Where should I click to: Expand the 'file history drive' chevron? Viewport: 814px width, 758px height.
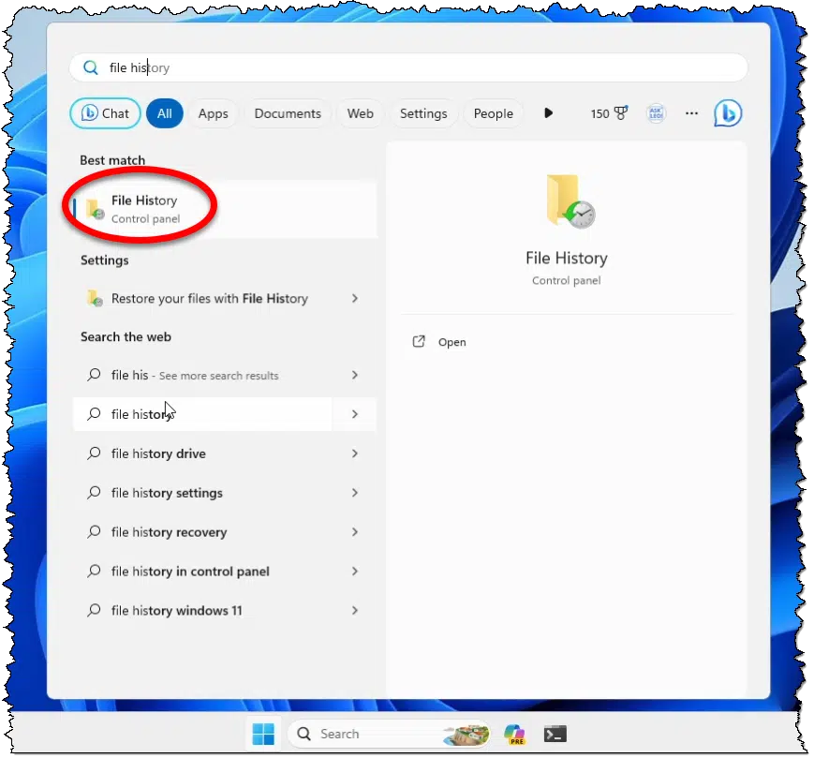[355, 453]
